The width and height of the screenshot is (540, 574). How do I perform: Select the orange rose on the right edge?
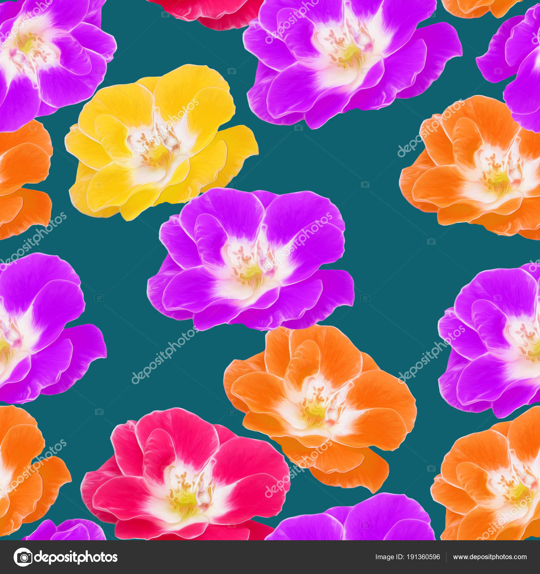point(479,169)
